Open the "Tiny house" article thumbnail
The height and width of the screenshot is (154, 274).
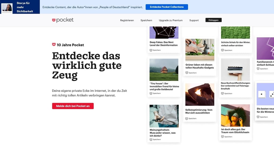[164, 70]
